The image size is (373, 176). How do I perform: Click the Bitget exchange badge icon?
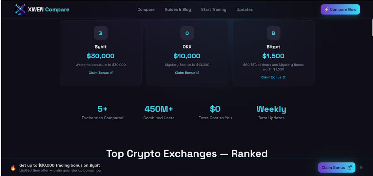coord(273,33)
